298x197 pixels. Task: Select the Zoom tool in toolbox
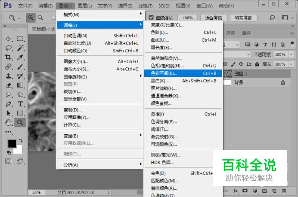pos(20,123)
